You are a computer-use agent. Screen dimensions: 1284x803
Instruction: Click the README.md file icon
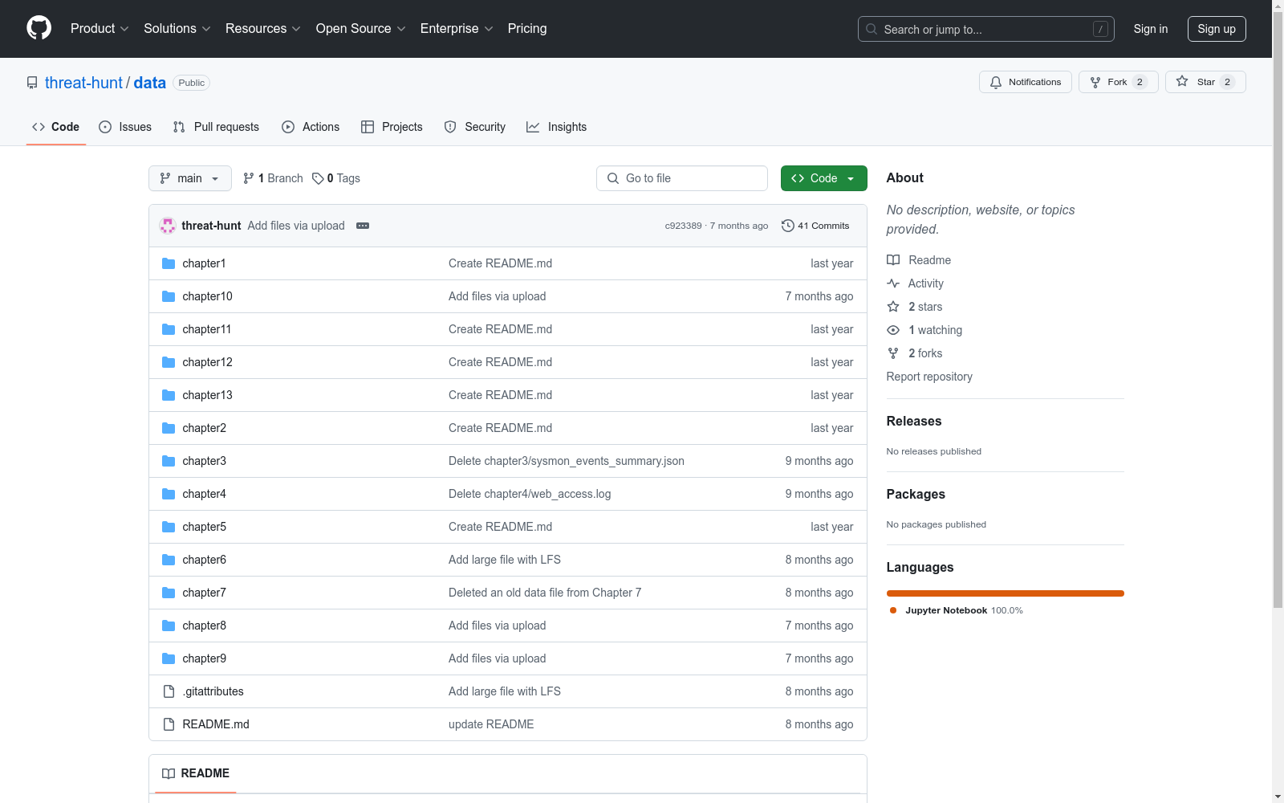(169, 724)
